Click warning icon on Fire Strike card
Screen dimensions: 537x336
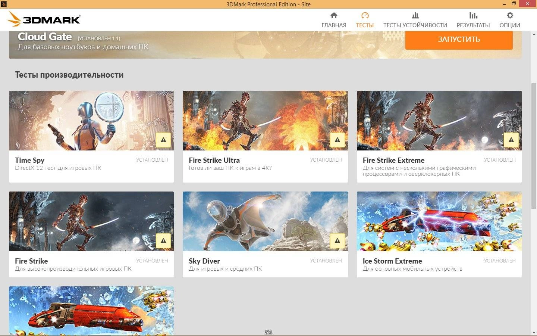[163, 241]
